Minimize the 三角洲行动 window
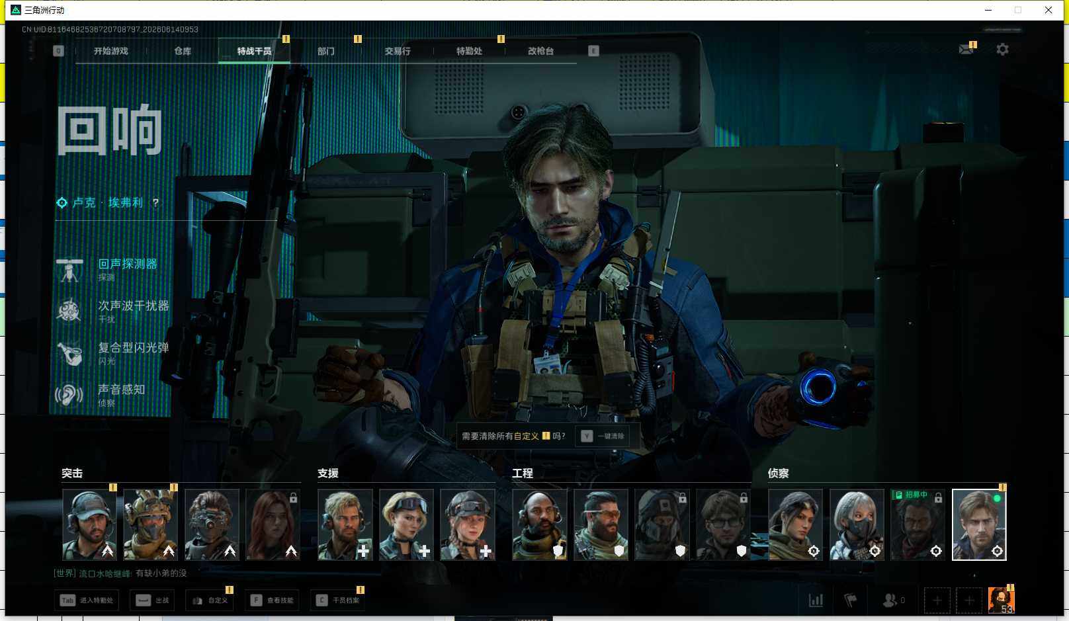The width and height of the screenshot is (1069, 621). coord(988,10)
